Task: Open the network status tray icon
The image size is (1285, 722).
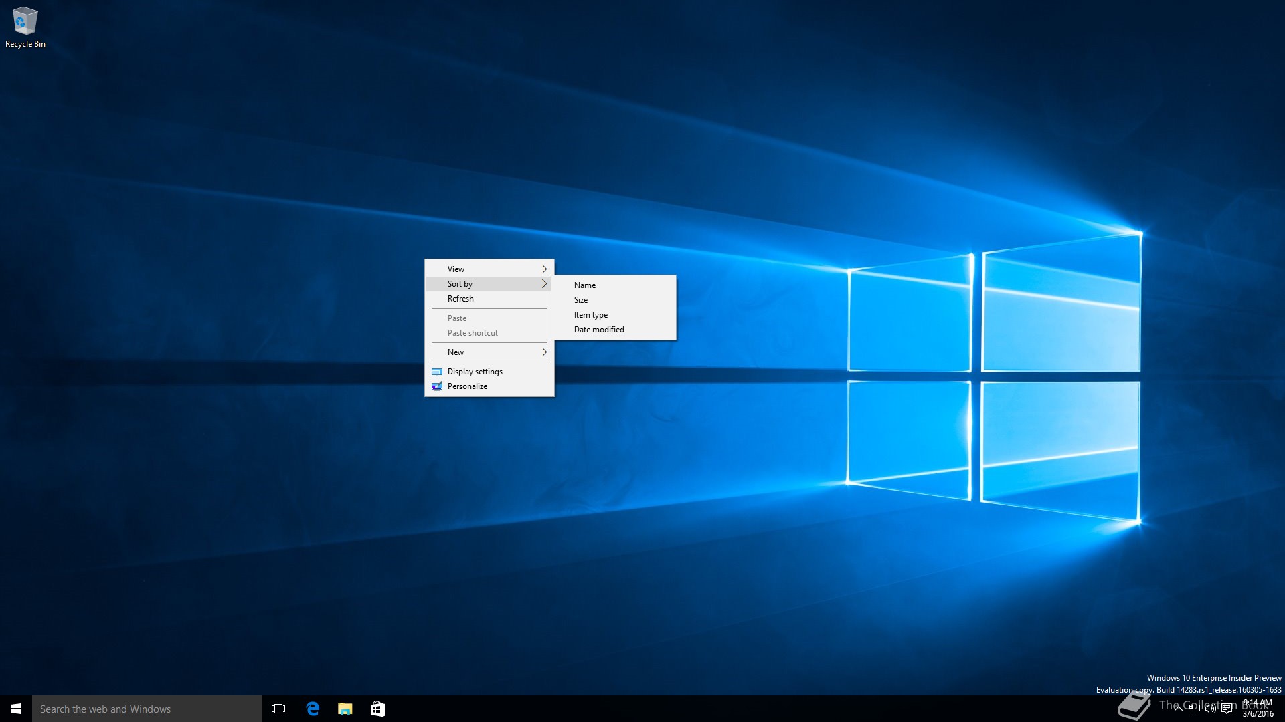Action: pyautogui.click(x=1195, y=709)
